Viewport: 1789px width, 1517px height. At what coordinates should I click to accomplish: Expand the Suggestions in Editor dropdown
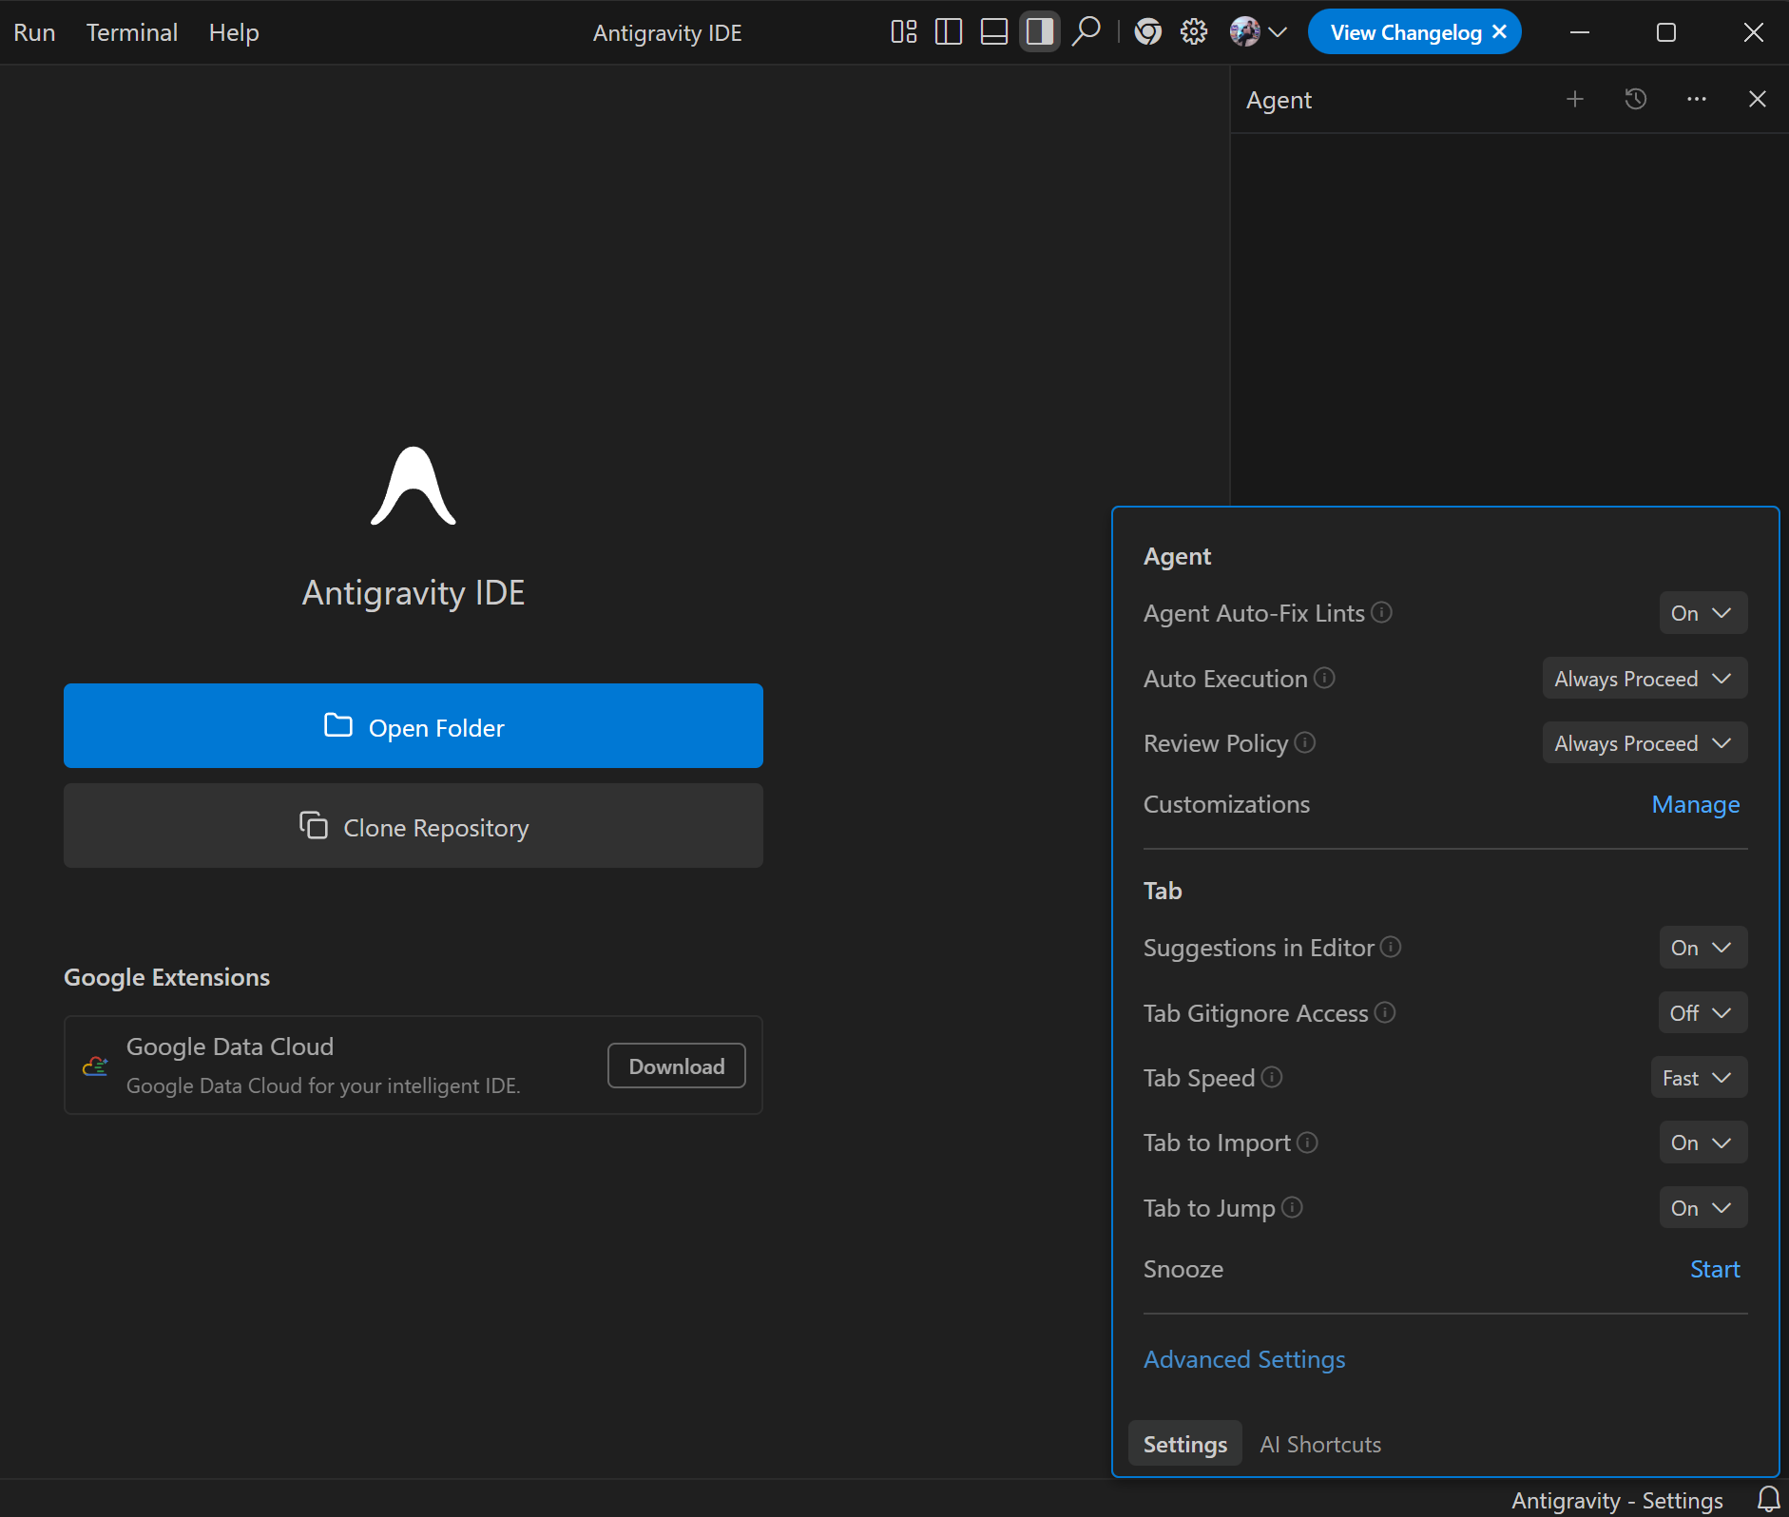point(1702,948)
